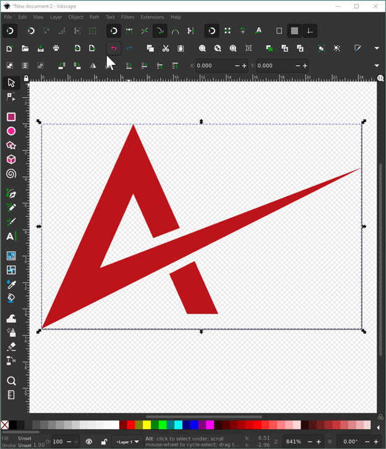Viewport: 386px width, 449px height.
Task: Click the zoom 841% field
Action: coord(294,442)
